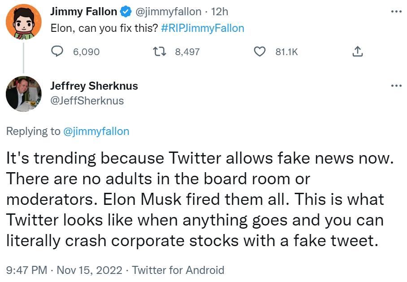
Task: Click the retweet icon showing 8,497
Action: [x=158, y=52]
